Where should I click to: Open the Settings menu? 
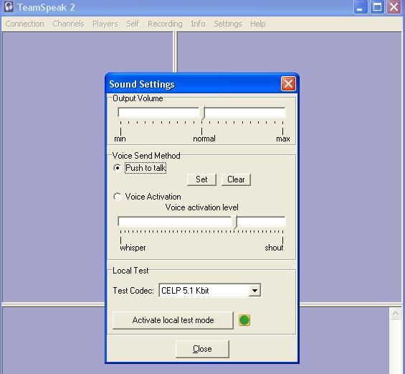pos(228,24)
